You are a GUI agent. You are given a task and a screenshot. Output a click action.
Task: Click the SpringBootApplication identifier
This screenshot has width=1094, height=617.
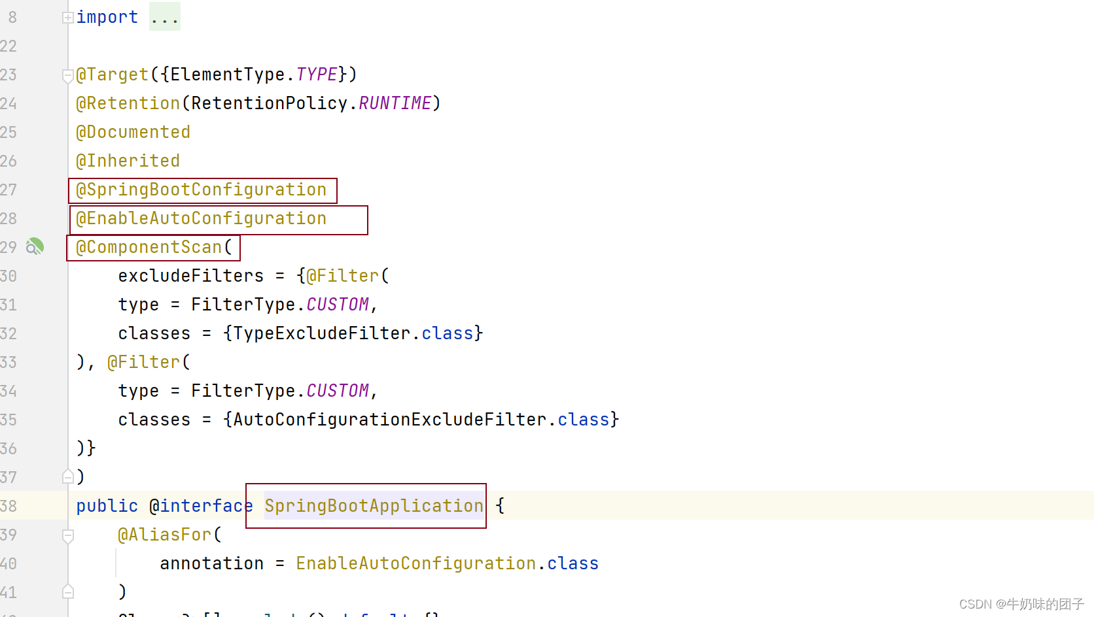coord(374,506)
